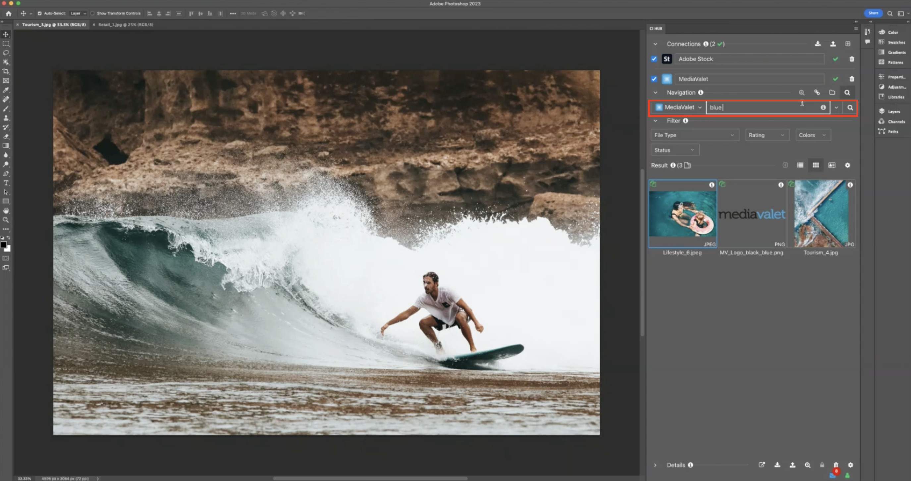
Task: Expand the Details section
Action: [655, 465]
